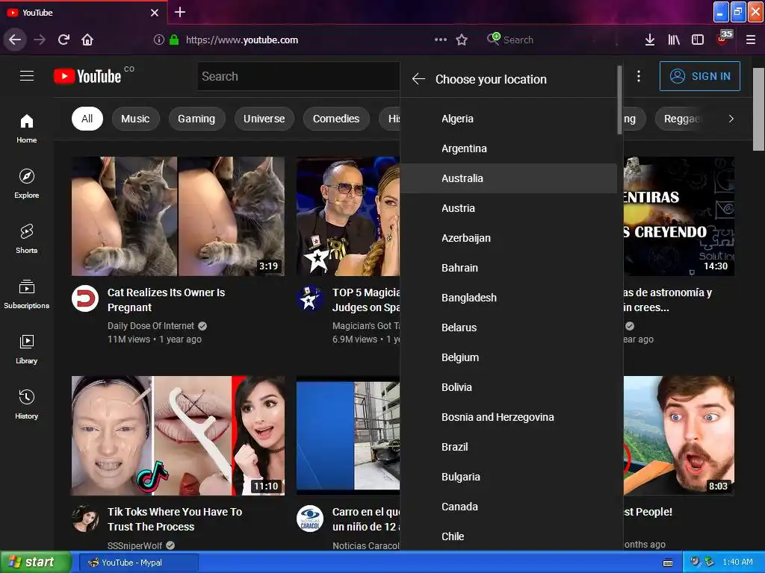The width and height of the screenshot is (765, 573).
Task: Open a new browser tab
Action: [180, 12]
